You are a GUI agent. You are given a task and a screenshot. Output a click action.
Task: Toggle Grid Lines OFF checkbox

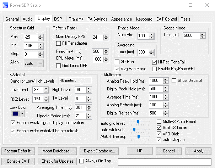(58, 66)
